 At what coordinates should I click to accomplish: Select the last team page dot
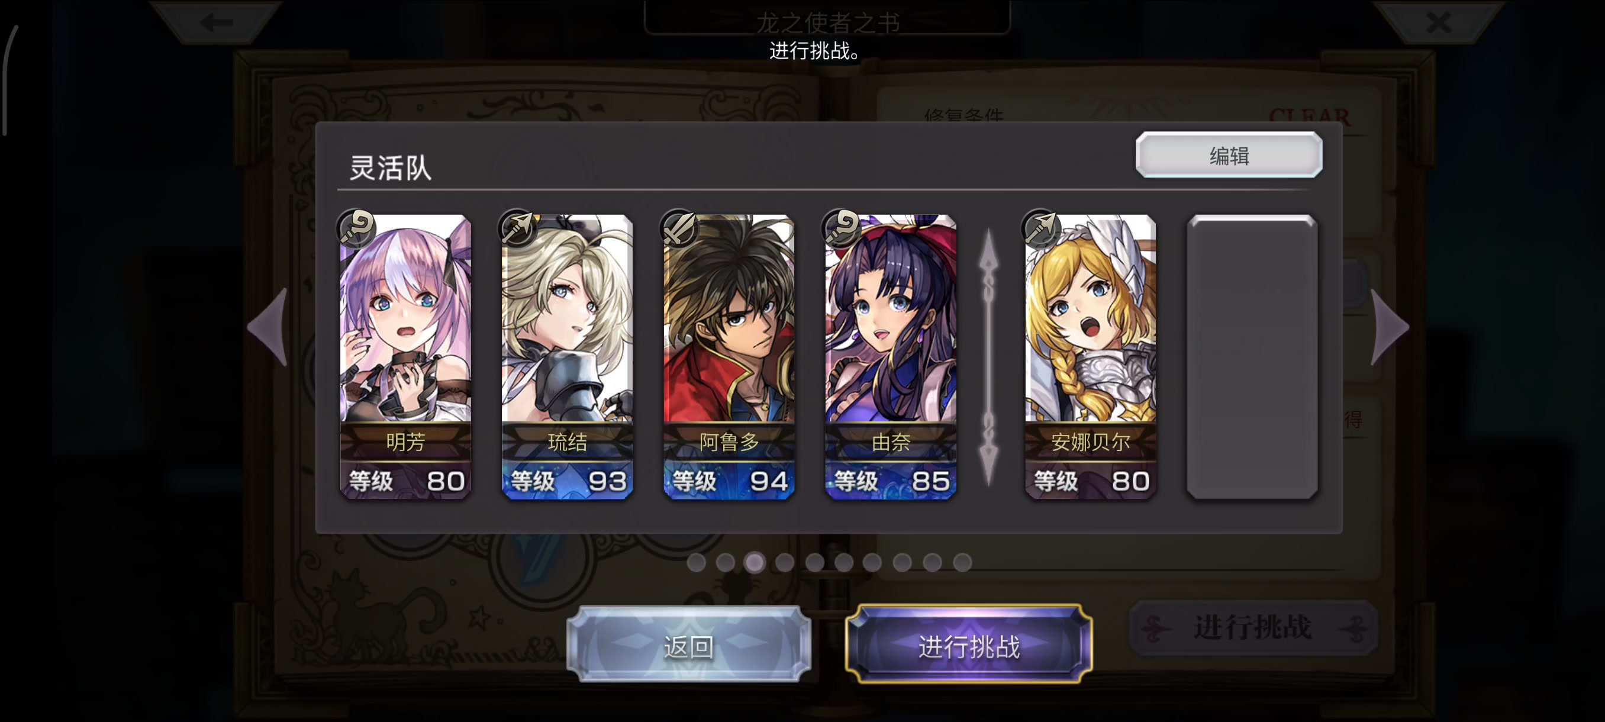pos(962,563)
